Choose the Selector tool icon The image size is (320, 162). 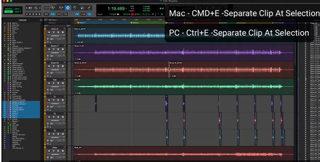click(68, 8)
